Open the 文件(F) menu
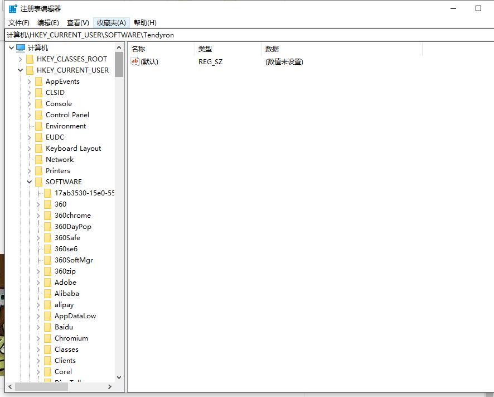 click(18, 22)
